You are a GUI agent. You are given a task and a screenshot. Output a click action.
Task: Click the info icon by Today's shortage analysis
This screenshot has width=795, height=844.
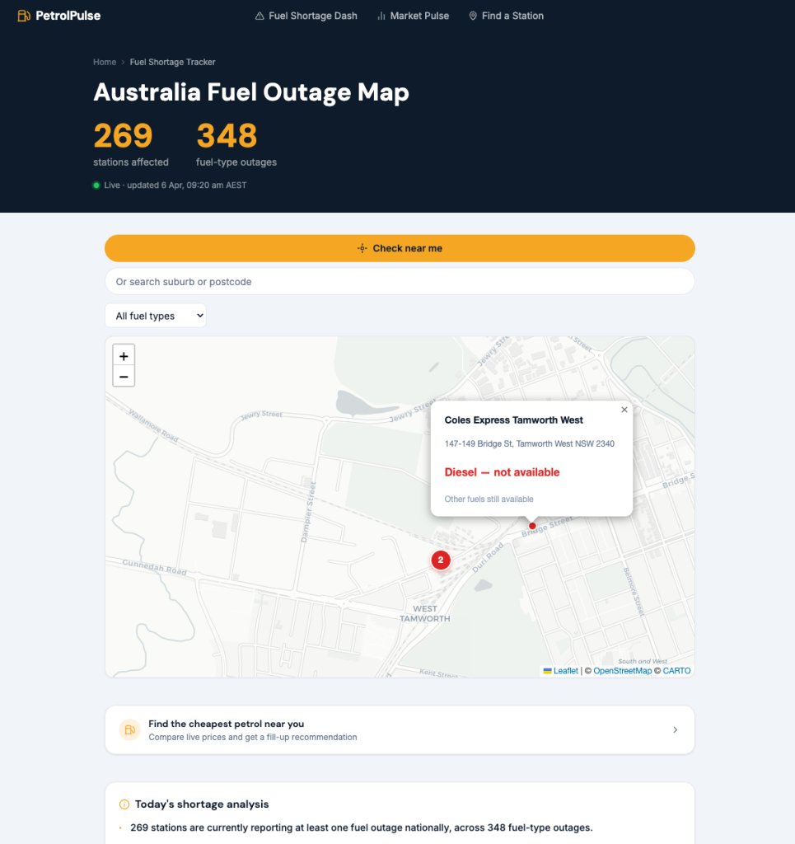click(x=124, y=804)
